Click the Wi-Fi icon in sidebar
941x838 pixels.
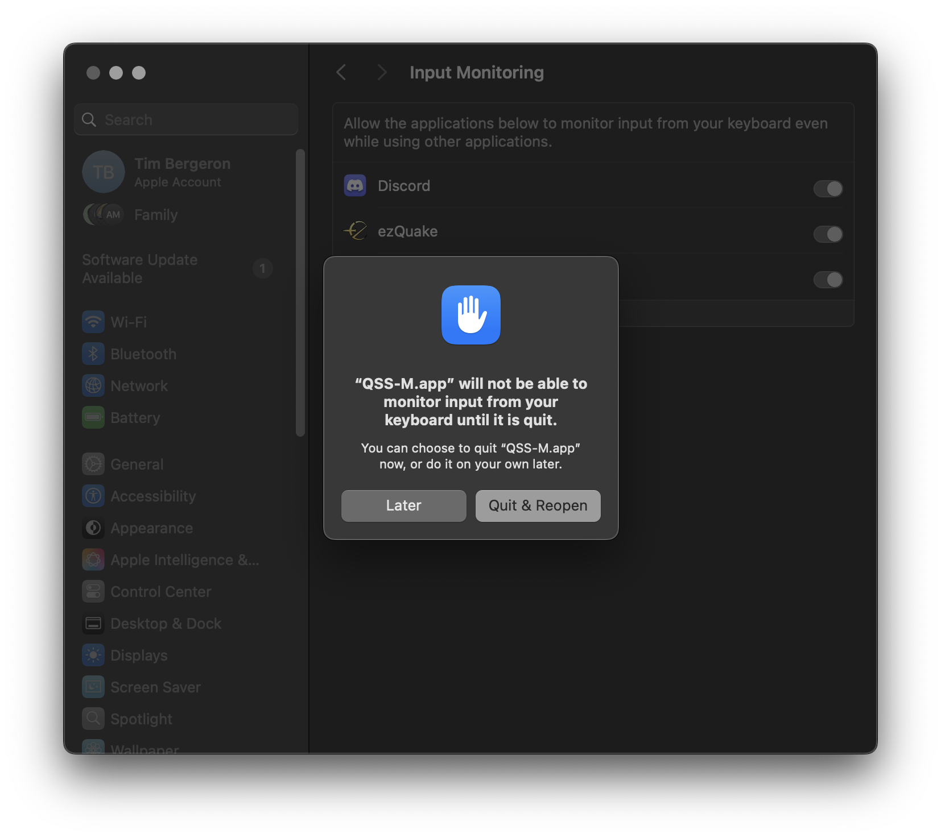coord(93,322)
